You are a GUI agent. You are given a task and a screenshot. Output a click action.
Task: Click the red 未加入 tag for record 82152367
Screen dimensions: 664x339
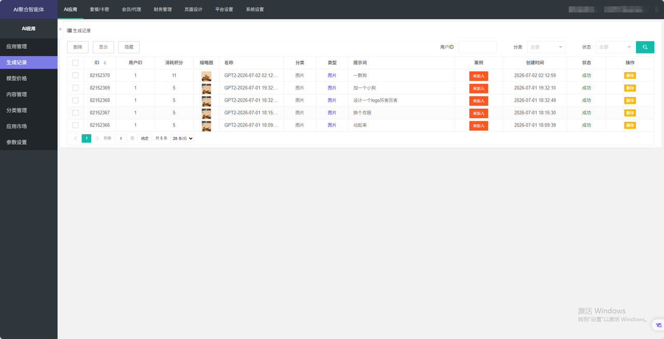(x=478, y=113)
